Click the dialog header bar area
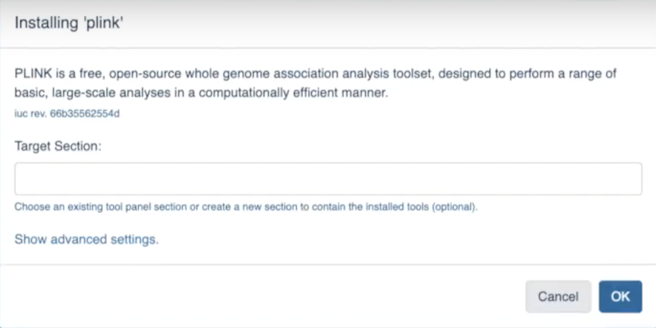 tap(328, 23)
